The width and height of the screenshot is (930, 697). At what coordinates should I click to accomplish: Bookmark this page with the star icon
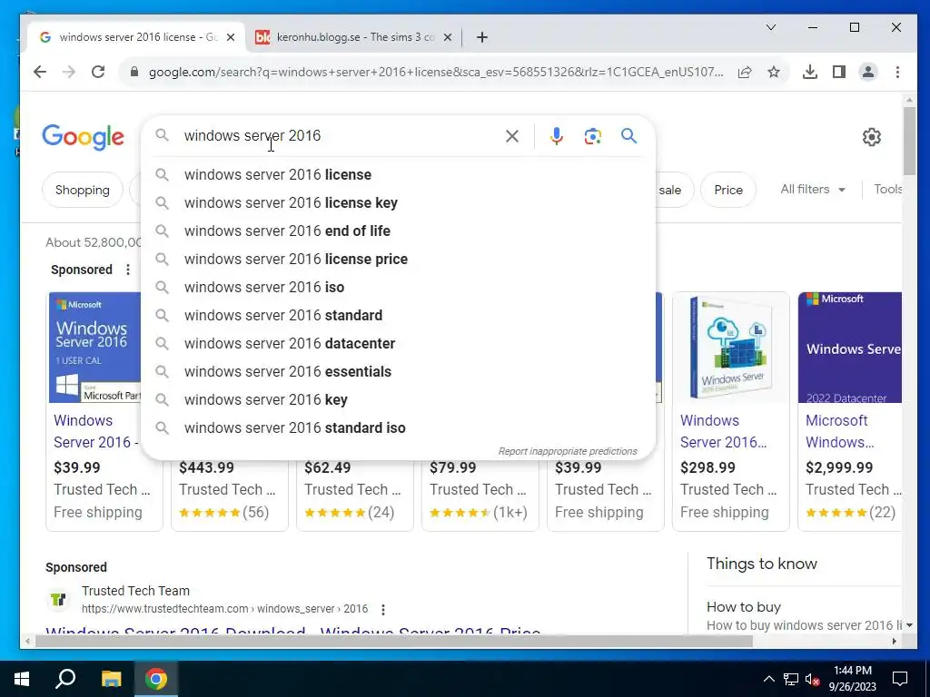pyautogui.click(x=774, y=73)
